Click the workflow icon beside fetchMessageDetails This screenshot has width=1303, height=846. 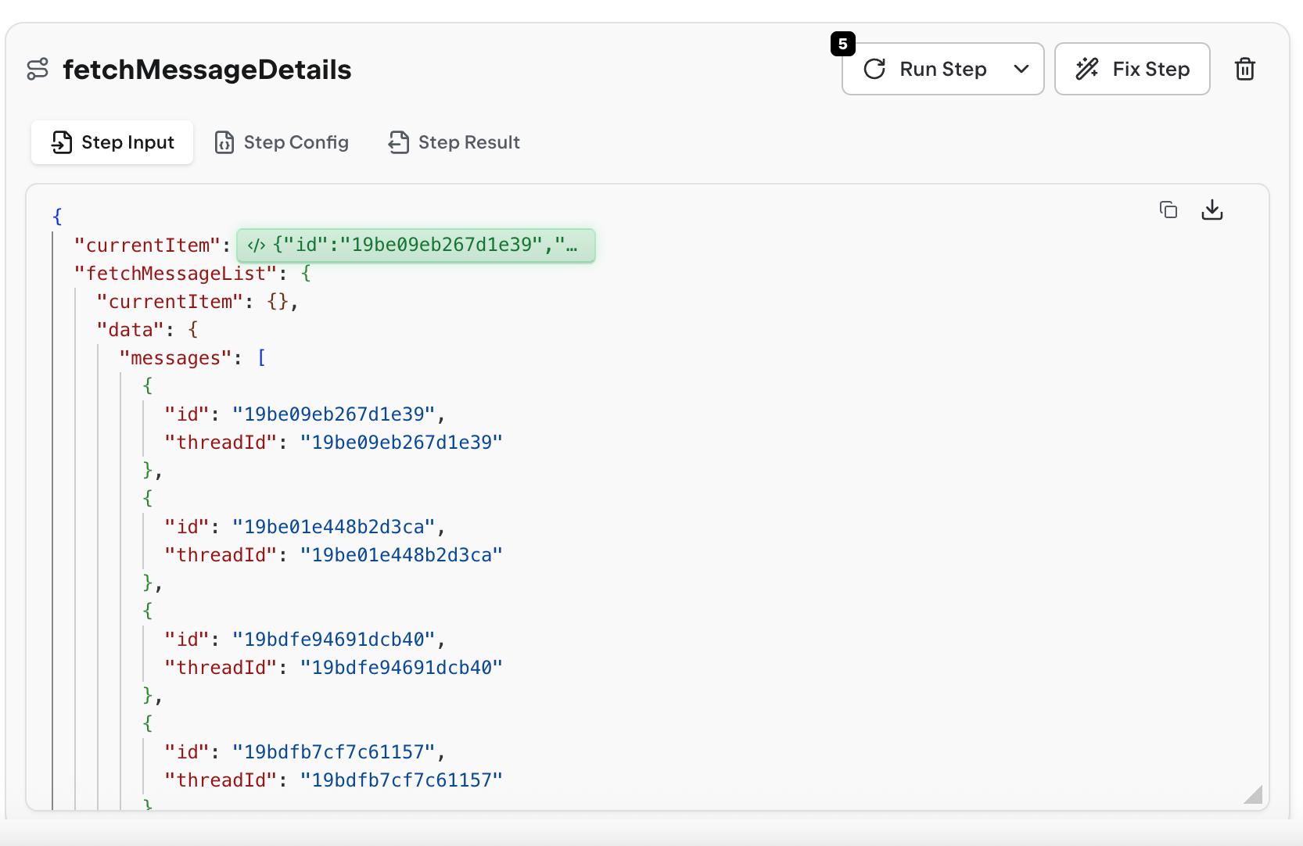pos(38,69)
